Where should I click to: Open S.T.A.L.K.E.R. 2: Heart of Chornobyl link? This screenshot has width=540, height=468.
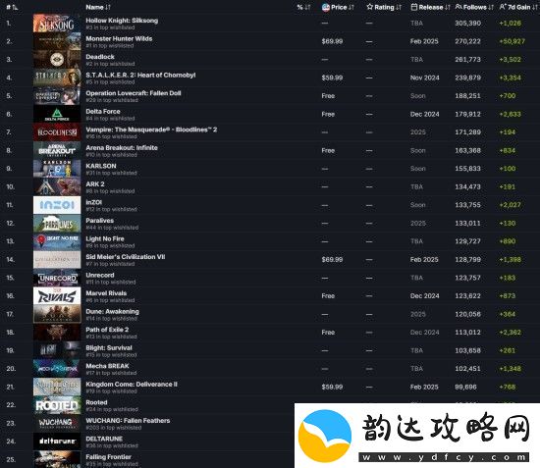tap(140, 75)
